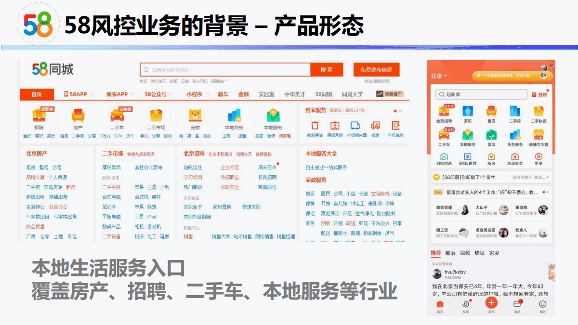Screen dimensions: 578x325
Task: Select the 二手房 building icon in app
Action: click(x=515, y=111)
